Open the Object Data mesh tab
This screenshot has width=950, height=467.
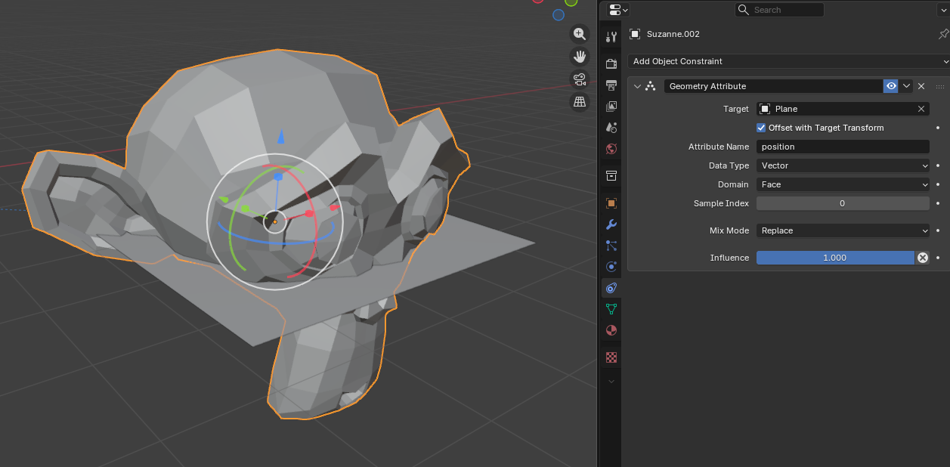pyautogui.click(x=611, y=309)
